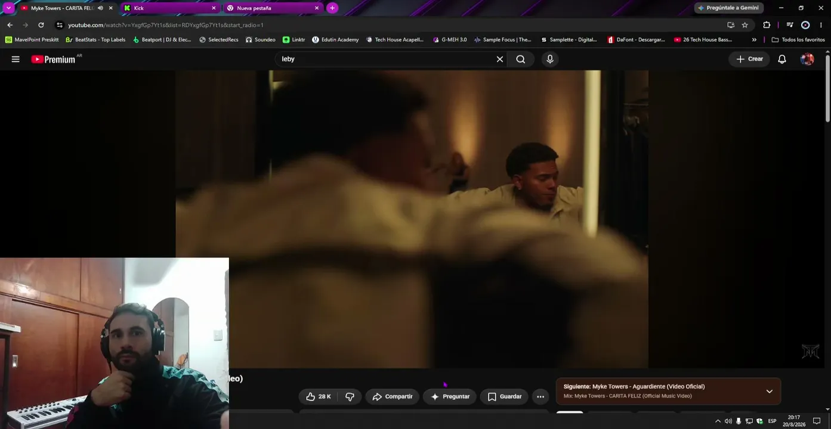Click the video player to pause
The height and width of the screenshot is (429, 831).
pyautogui.click(x=412, y=219)
